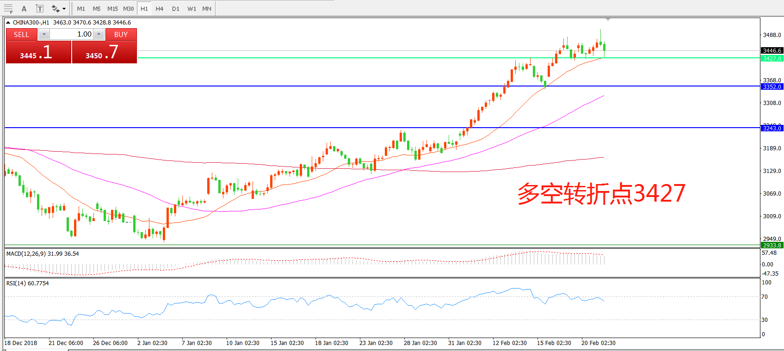Select the Text Label tool icon
784x351 pixels.
click(40, 8)
